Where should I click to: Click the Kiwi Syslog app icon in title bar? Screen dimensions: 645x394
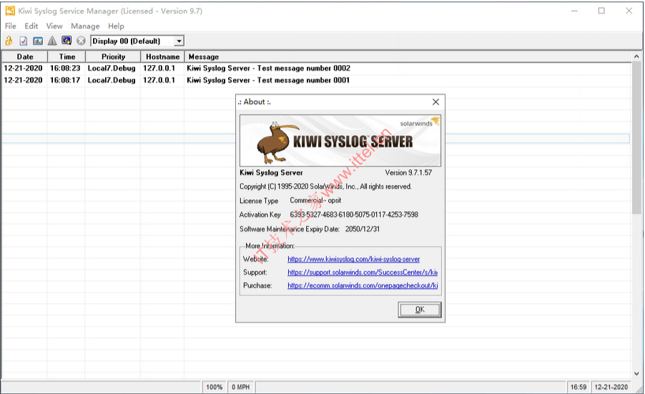click(10, 11)
